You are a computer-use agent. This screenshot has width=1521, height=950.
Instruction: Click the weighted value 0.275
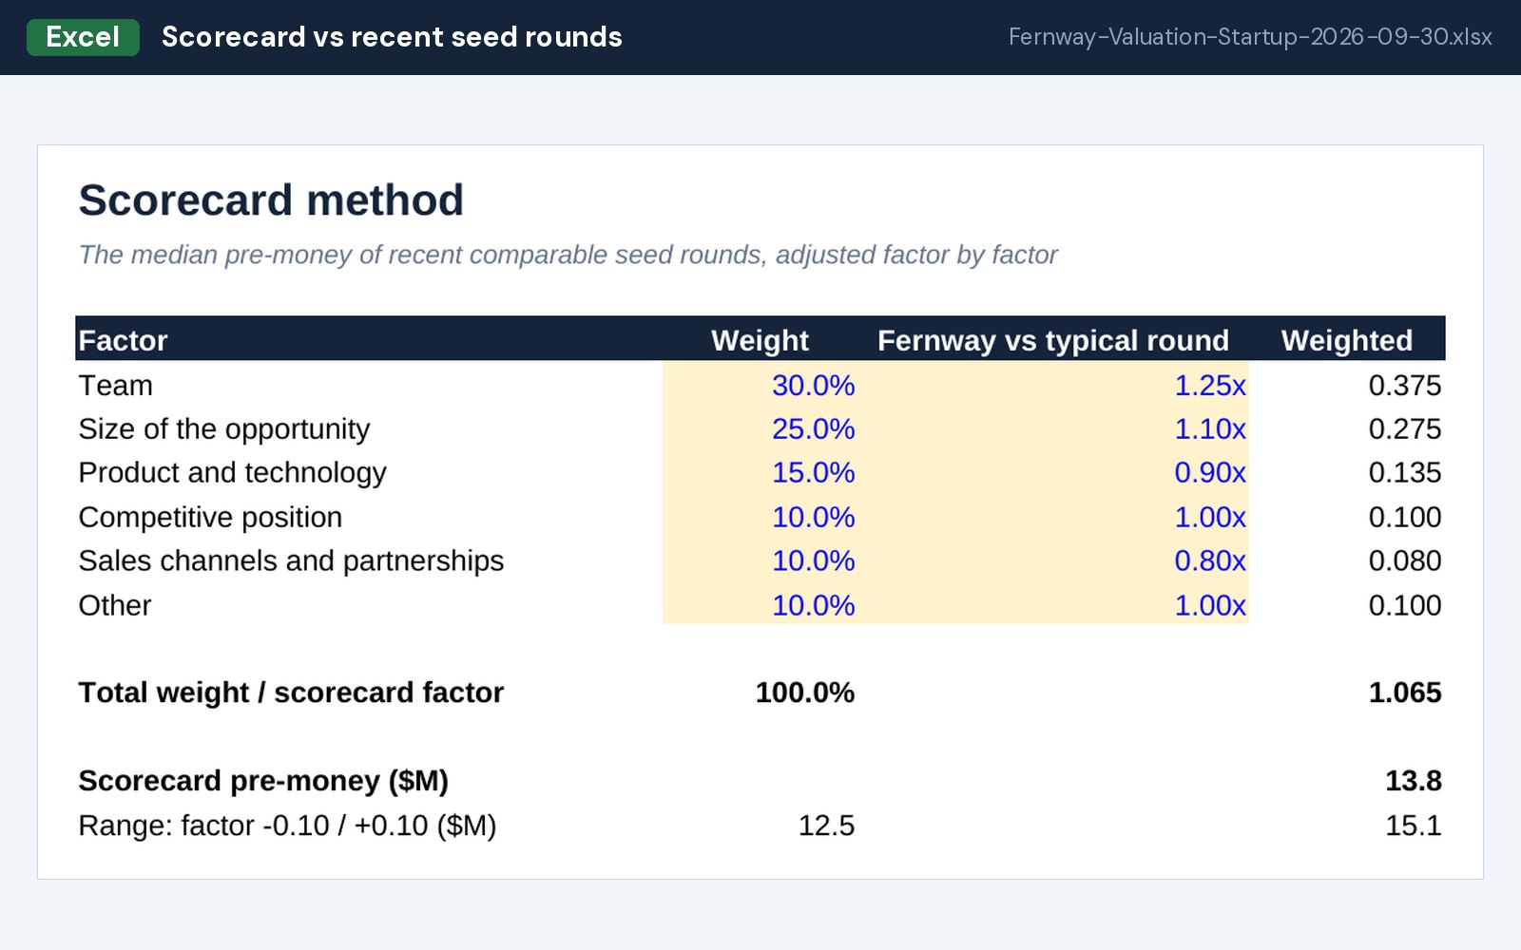point(1404,428)
